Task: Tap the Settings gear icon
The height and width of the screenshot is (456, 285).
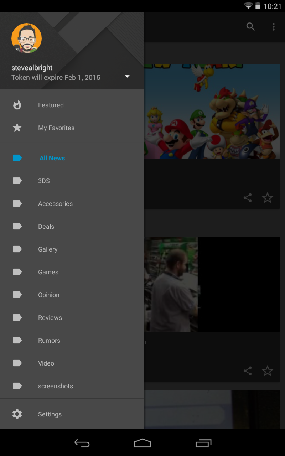Action: (x=17, y=414)
